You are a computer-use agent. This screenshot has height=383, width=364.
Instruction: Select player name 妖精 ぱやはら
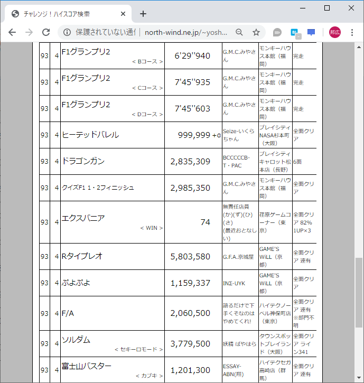[x=239, y=344]
